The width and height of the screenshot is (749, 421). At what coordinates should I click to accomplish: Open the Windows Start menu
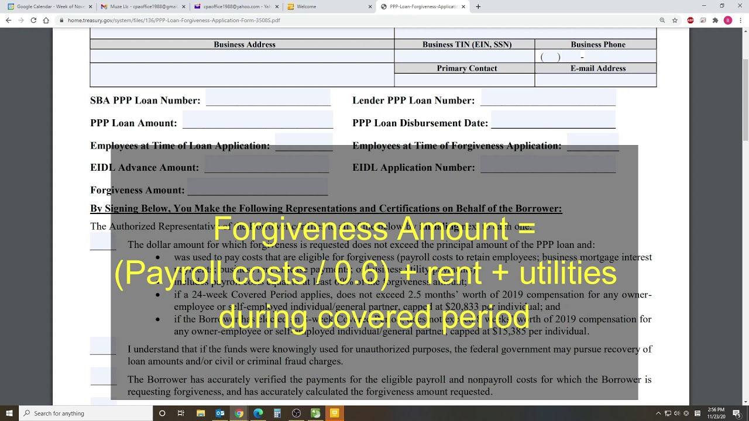coord(9,413)
